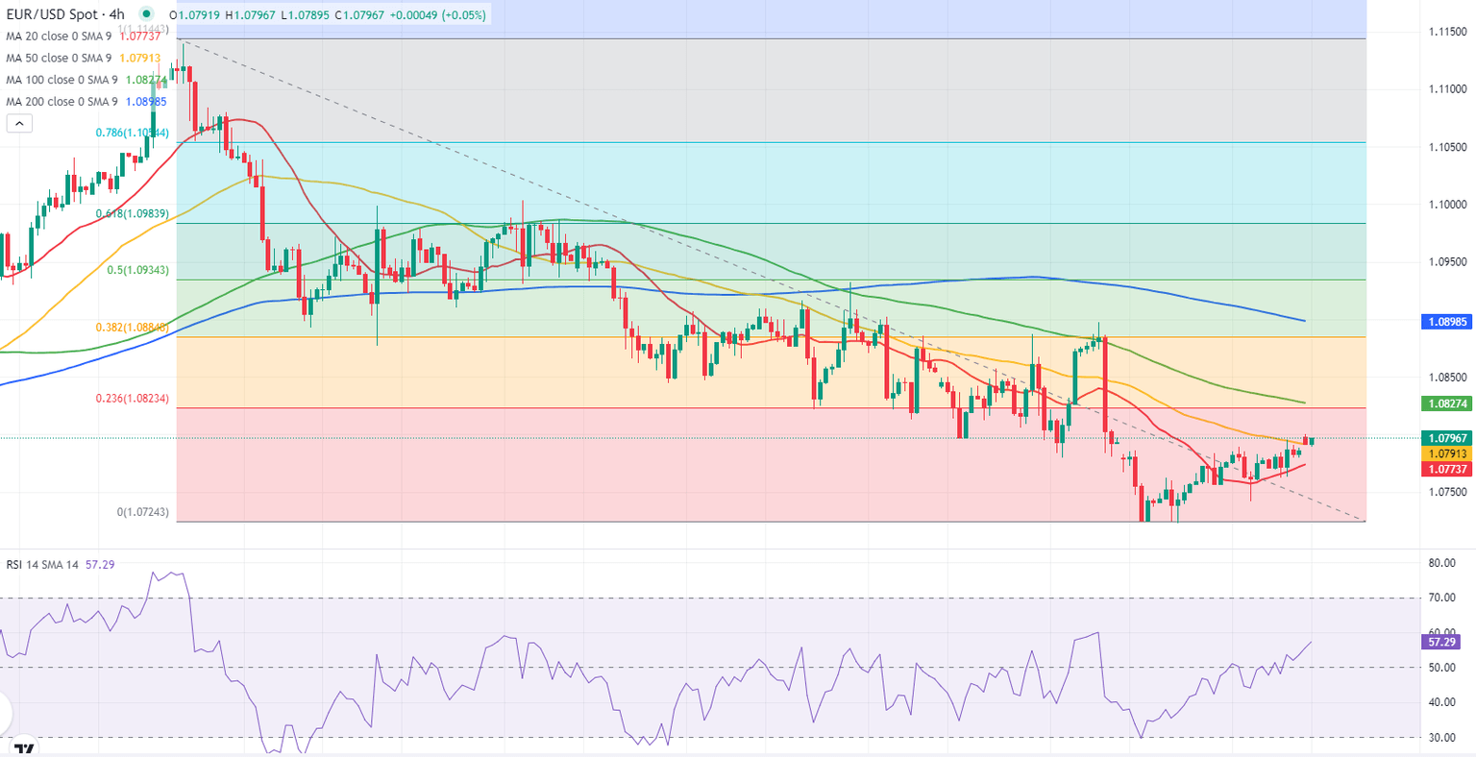Viewport: 1476px width, 757px height.
Task: Click the 30.00 RSI scale tick
Action: pos(1442,738)
